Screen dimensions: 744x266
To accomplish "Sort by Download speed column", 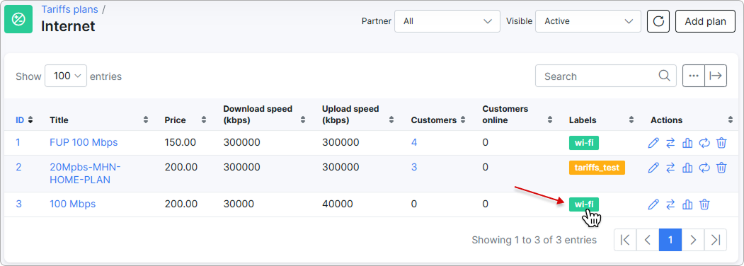I will 265,115.
